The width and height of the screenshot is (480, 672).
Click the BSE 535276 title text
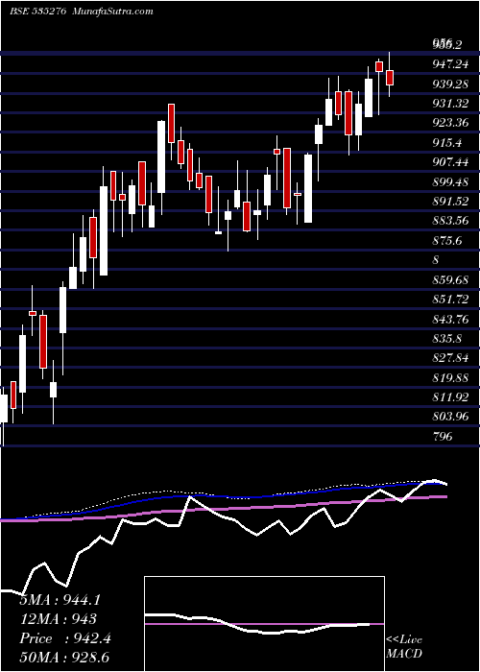[37, 12]
